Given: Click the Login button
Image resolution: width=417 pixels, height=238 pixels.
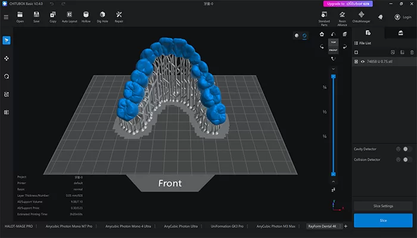Looking at the screenshot, I should [403, 17].
